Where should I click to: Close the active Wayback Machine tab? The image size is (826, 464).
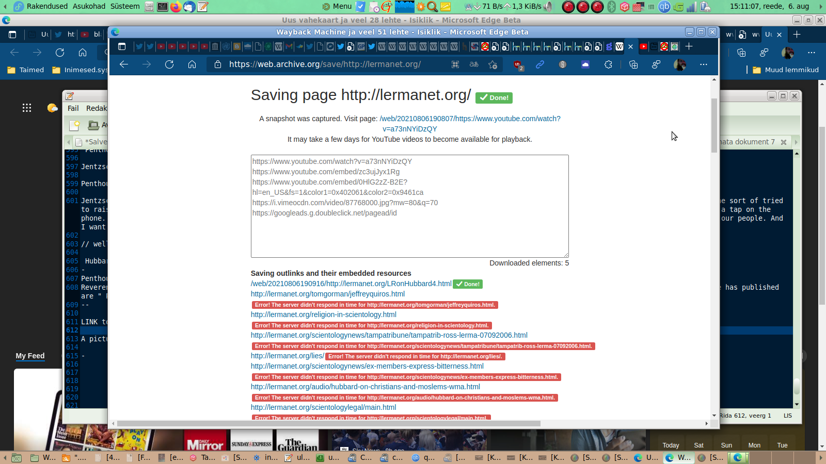coord(630,46)
